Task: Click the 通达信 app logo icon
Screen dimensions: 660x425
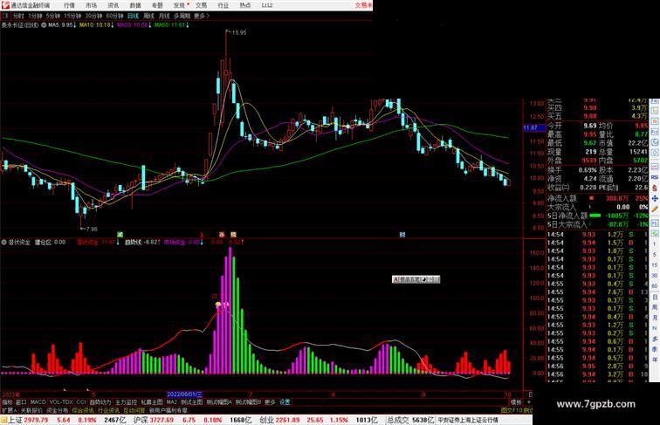Action: [4, 5]
